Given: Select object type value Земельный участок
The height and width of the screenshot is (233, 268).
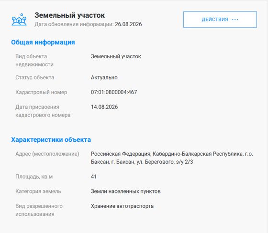Looking at the screenshot, I should click(116, 56).
